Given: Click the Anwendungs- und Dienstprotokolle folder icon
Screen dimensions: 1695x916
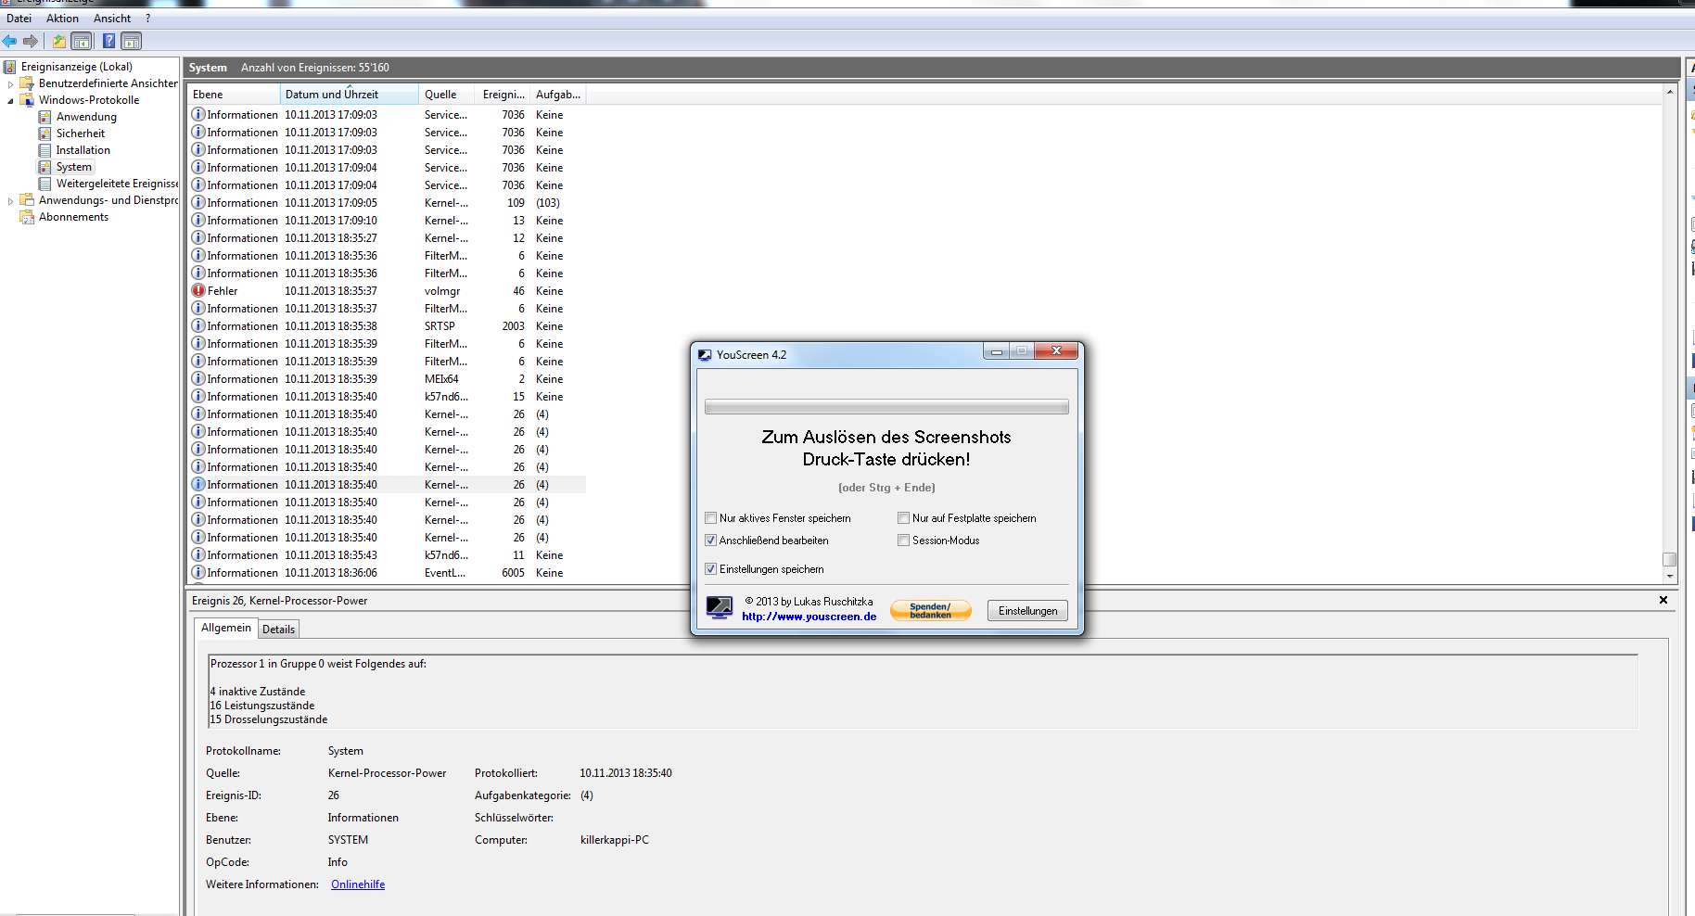Looking at the screenshot, I should tap(27, 200).
